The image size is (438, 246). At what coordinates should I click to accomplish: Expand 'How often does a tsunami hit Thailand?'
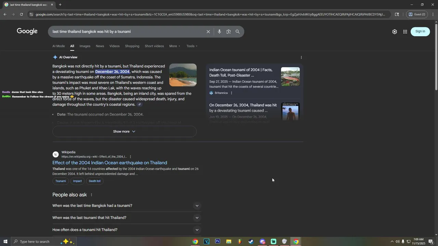[126, 230]
